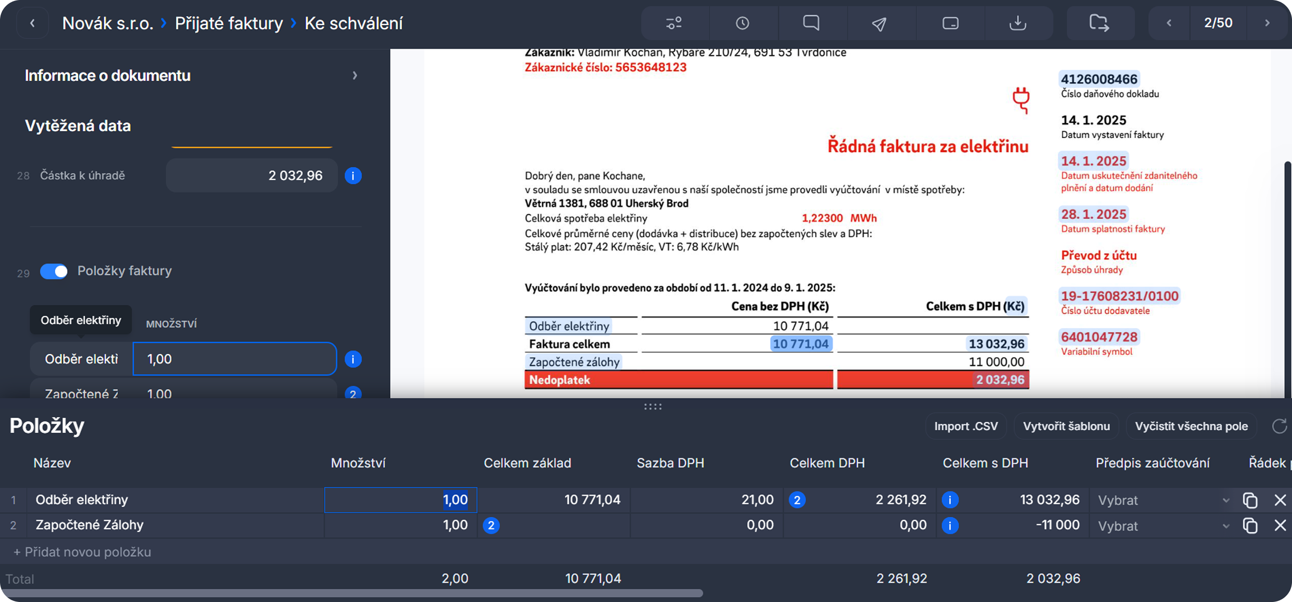Viewport: 1292px width, 602px height.
Task: Click the paper plane send icon
Action: tap(879, 24)
